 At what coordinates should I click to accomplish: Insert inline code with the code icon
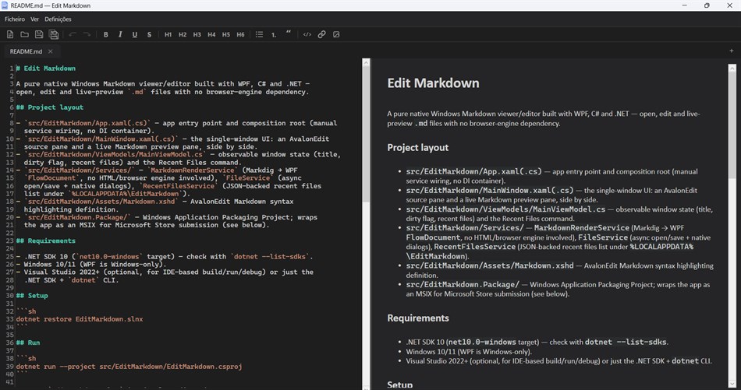307,34
